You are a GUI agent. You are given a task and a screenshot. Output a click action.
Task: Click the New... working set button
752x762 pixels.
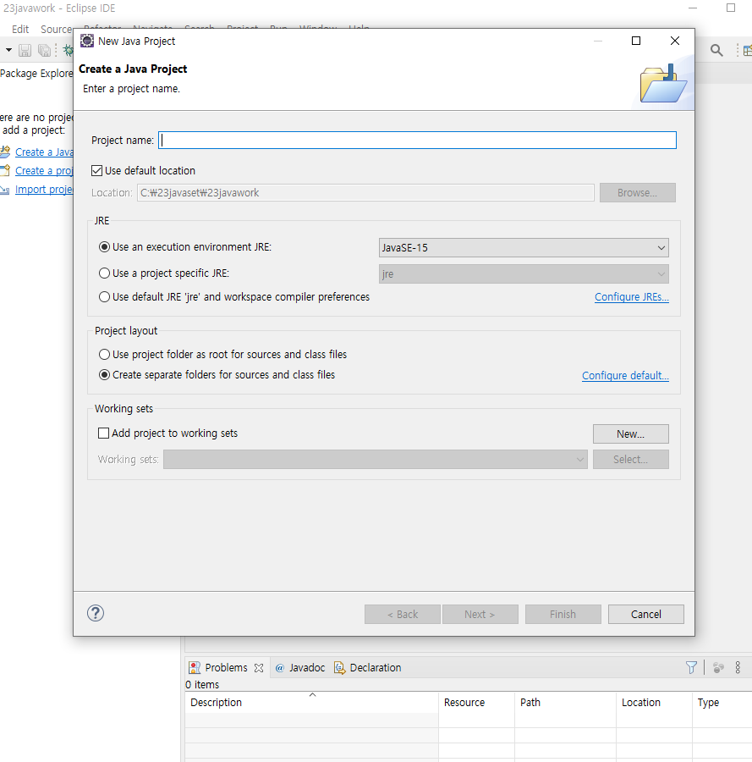631,434
